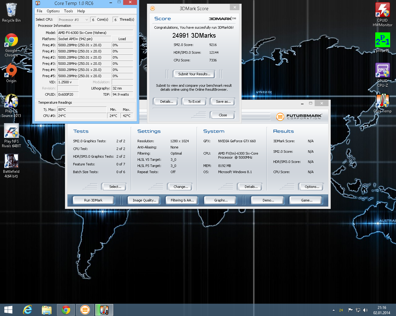Open Options under the Results panel
This screenshot has height=316, width=396.
[312, 187]
